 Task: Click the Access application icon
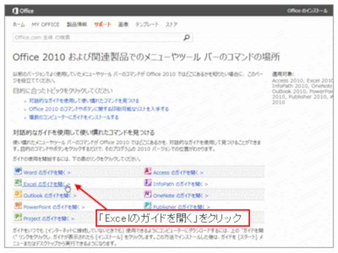click(x=148, y=171)
